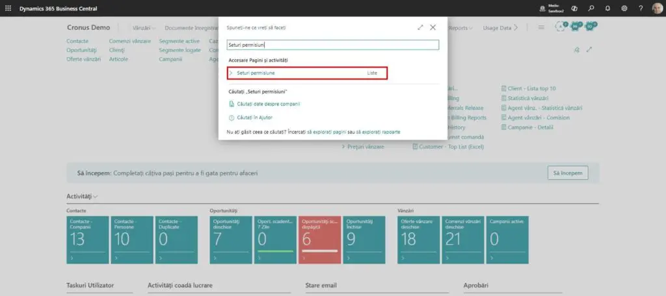Open the app launcher waffle icon
Image resolution: width=666 pixels, height=296 pixels.
click(x=8, y=8)
